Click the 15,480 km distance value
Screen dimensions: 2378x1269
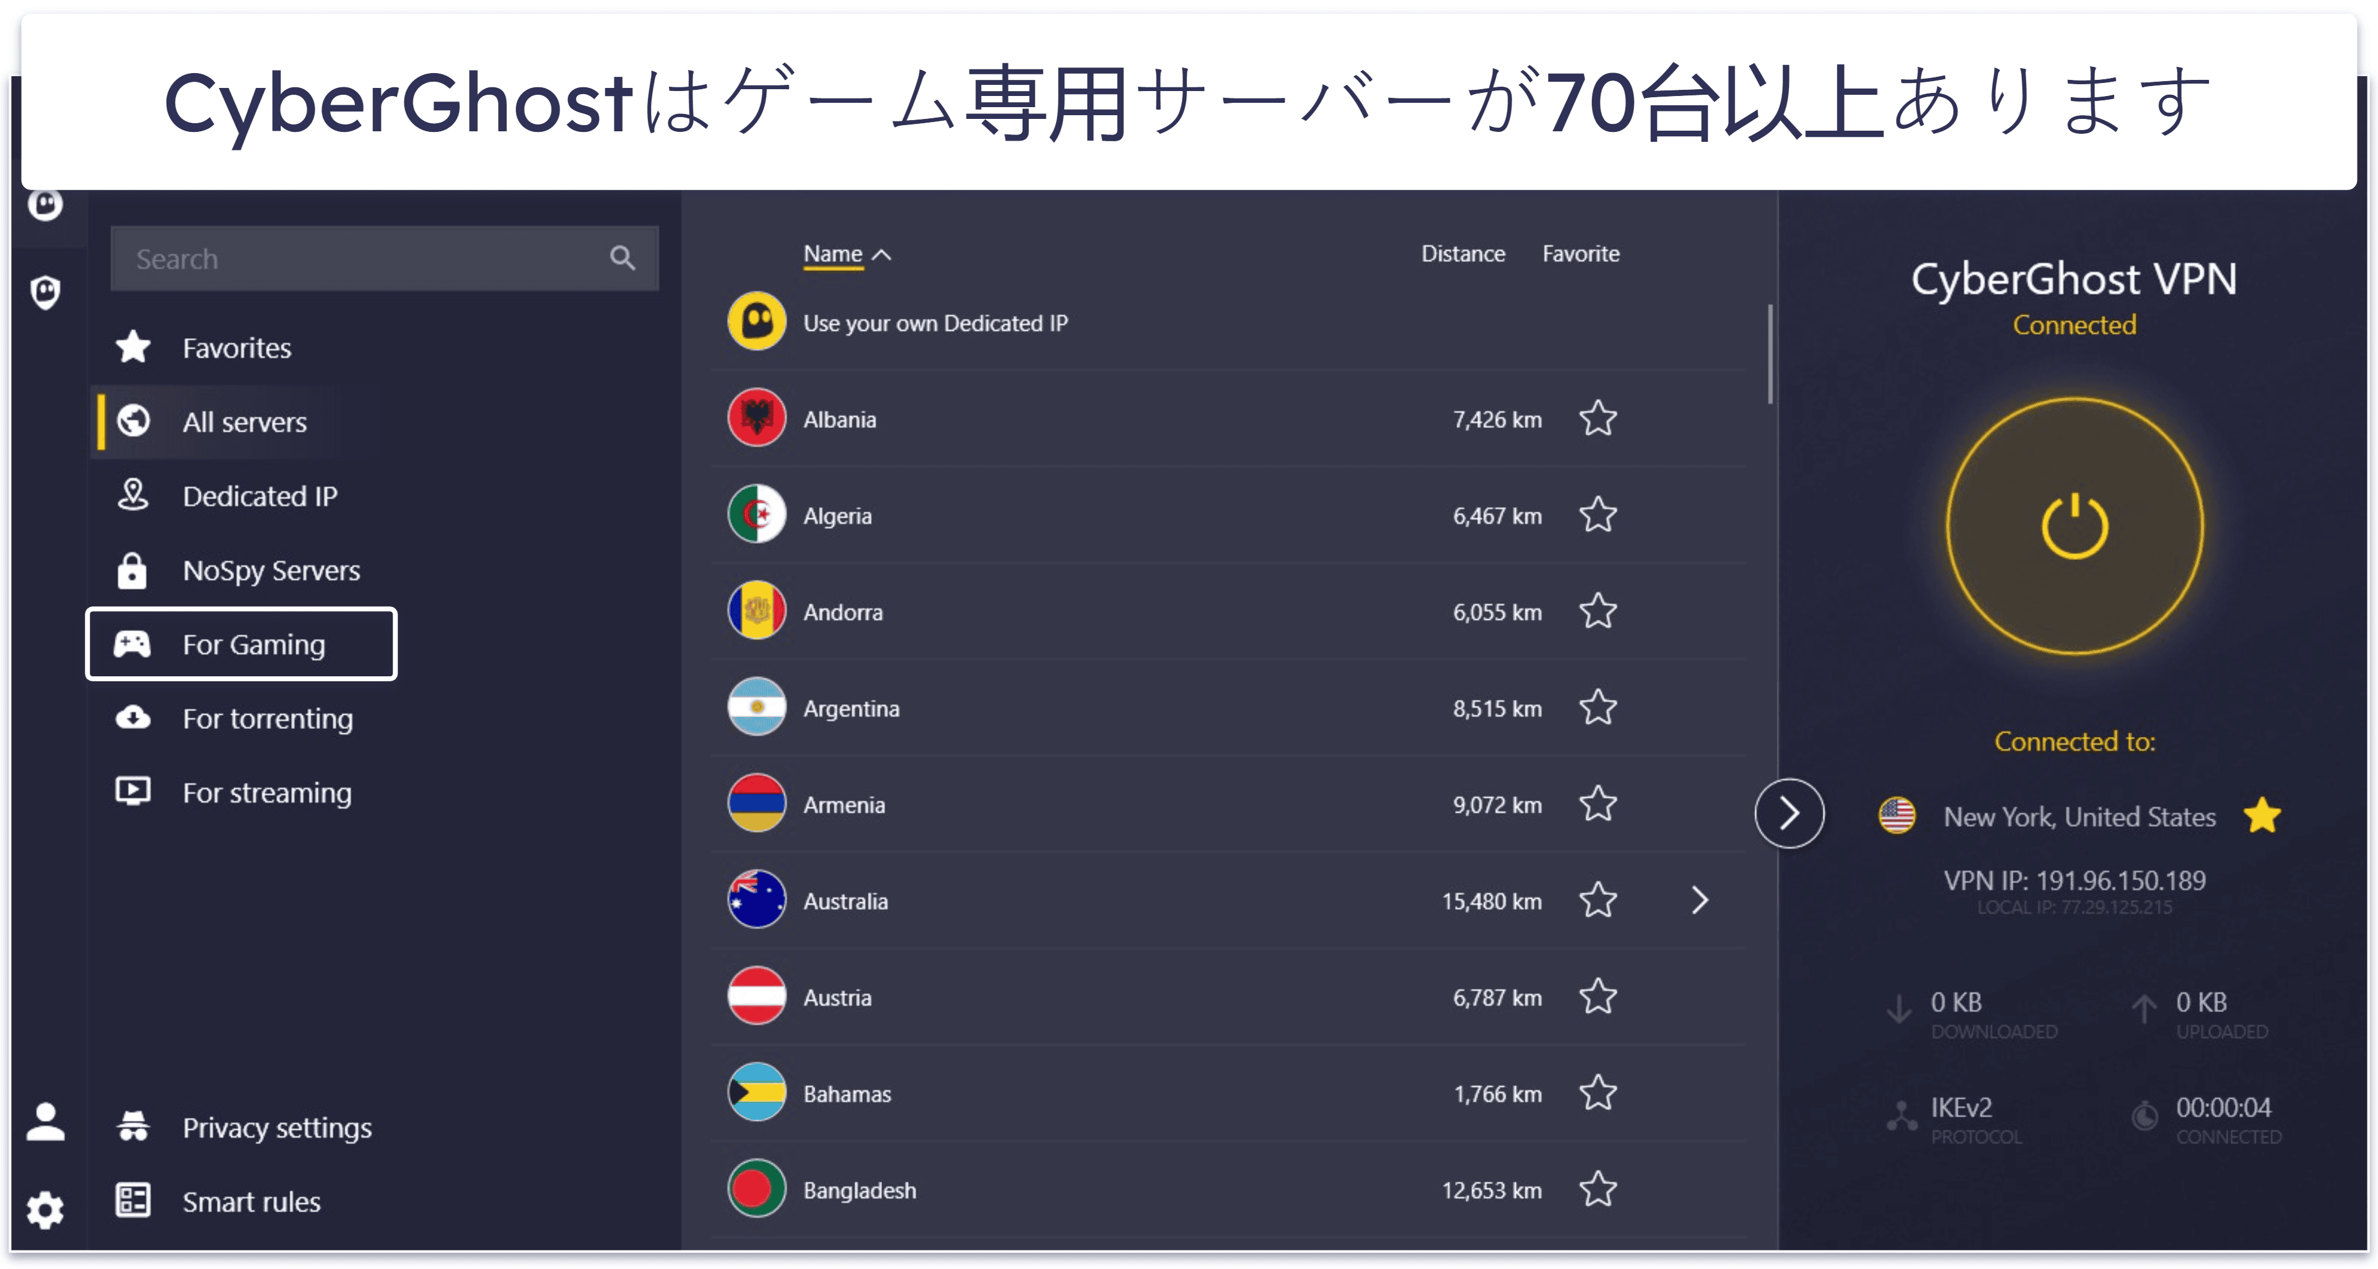click(x=1492, y=901)
